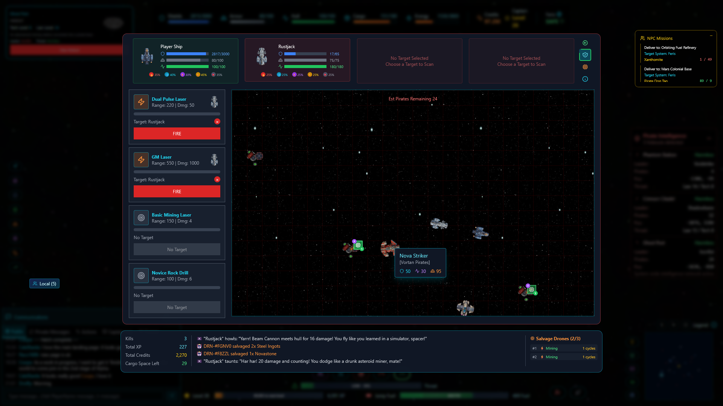Select salvage drone #1 Mining row
The image size is (723, 406).
[564, 348]
